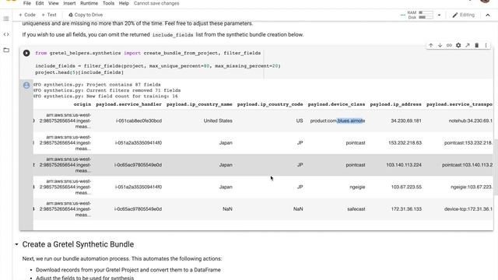The height and width of the screenshot is (280, 498).
Task: Select payload.ip_address column header
Action: pos(395,104)
